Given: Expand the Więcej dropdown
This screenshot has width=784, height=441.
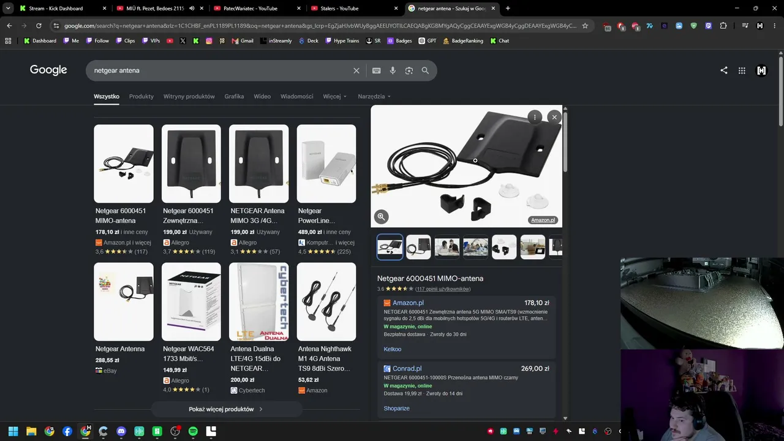Looking at the screenshot, I should tap(335, 97).
